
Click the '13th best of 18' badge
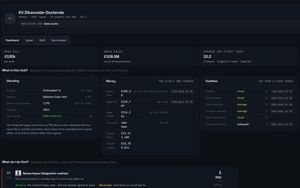[182, 102]
